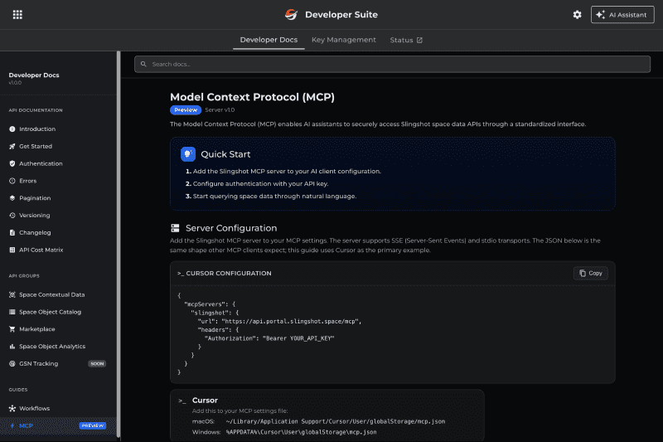
Task: Click the Pagination layers icon
Action: (12, 198)
